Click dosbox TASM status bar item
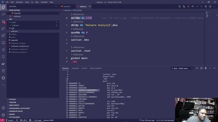218x122 pixels. click(48, 120)
